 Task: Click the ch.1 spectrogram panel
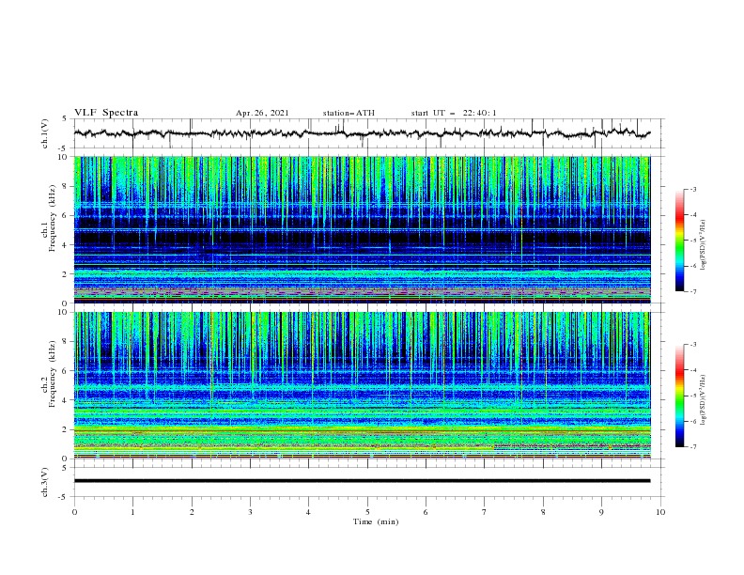tap(362, 229)
